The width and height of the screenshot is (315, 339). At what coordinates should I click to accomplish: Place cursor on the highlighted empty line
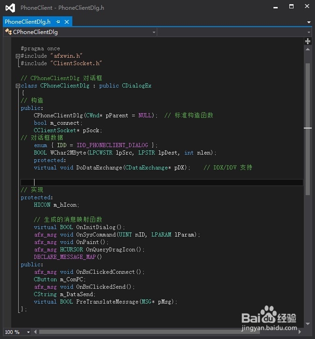coord(161,183)
